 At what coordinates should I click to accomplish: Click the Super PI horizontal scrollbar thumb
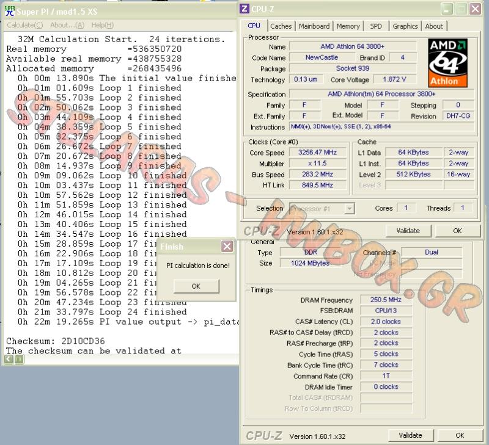coord(19,360)
